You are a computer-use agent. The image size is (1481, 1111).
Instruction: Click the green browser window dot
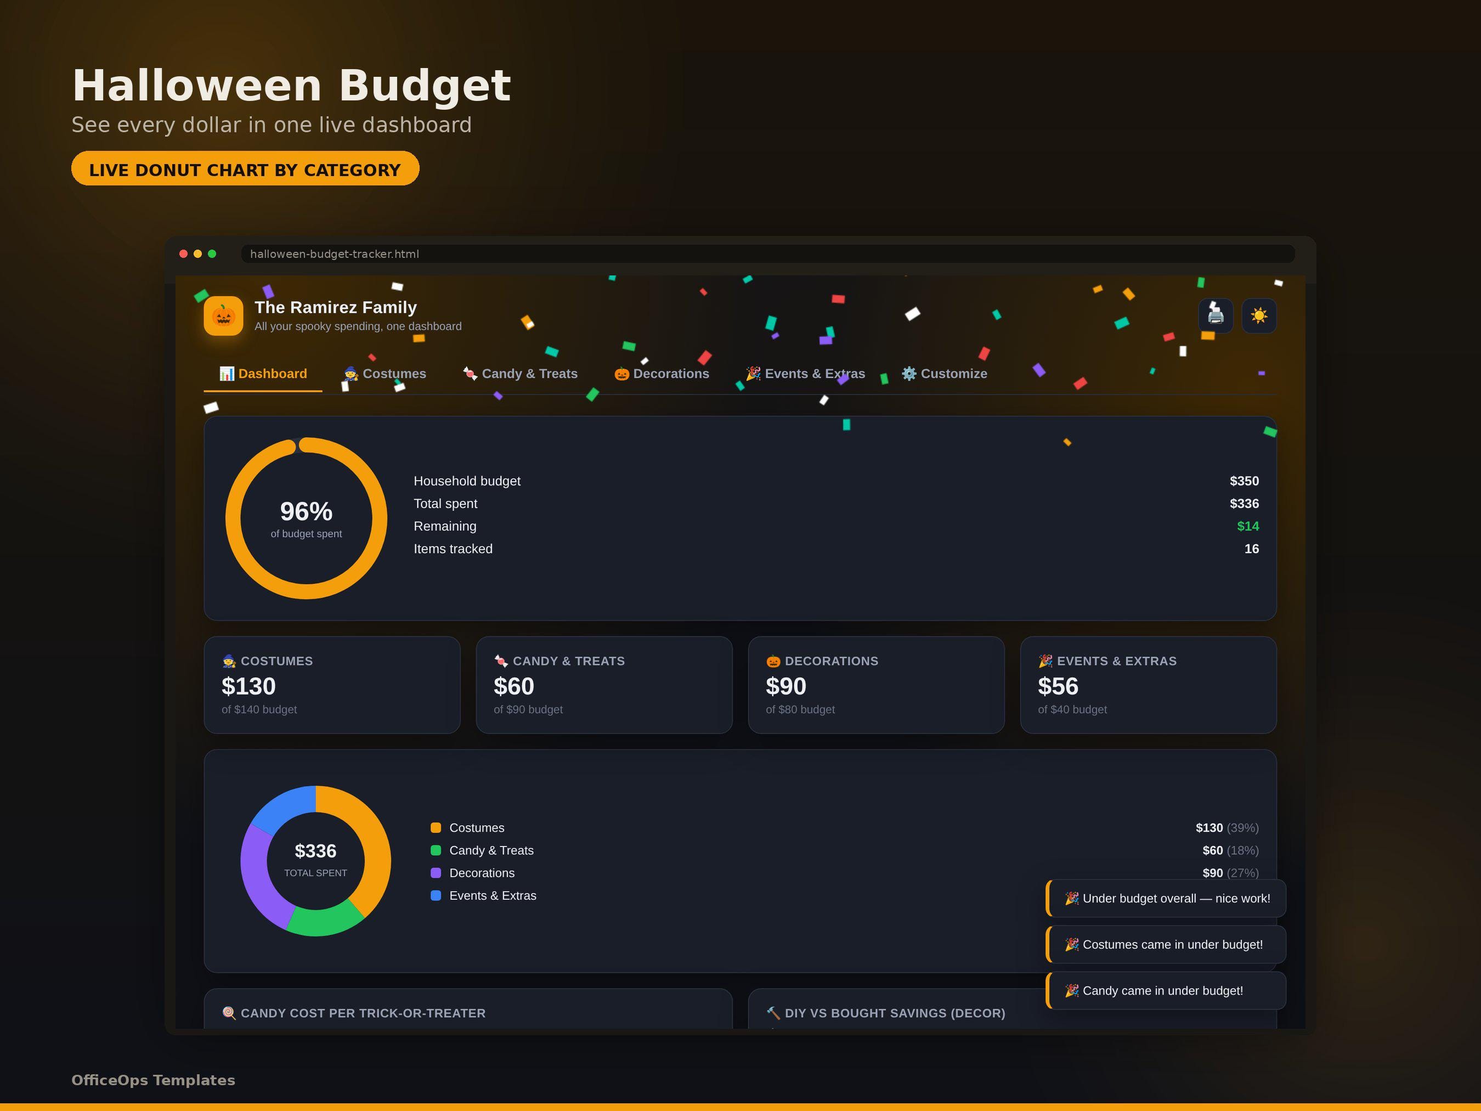[x=212, y=254]
